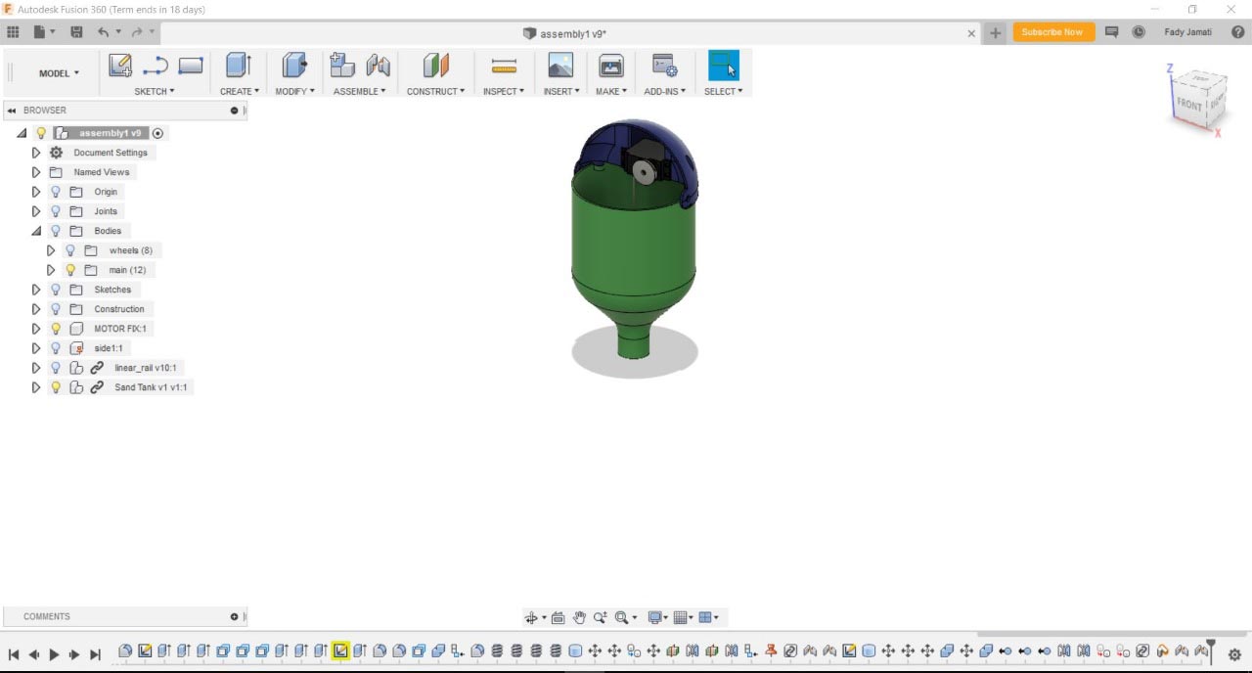Activate the Select tool icon
This screenshot has width=1252, height=673.
pos(724,66)
